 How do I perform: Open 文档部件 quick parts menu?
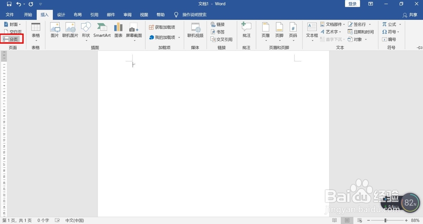click(332, 24)
